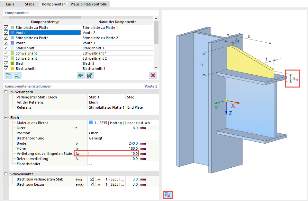Switch to the Stäbe tab
Viewport: 308px width, 201px height.
point(30,4)
